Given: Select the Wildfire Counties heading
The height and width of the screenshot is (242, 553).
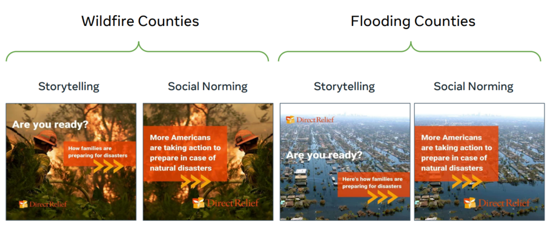Looking at the screenshot, I should point(140,22).
